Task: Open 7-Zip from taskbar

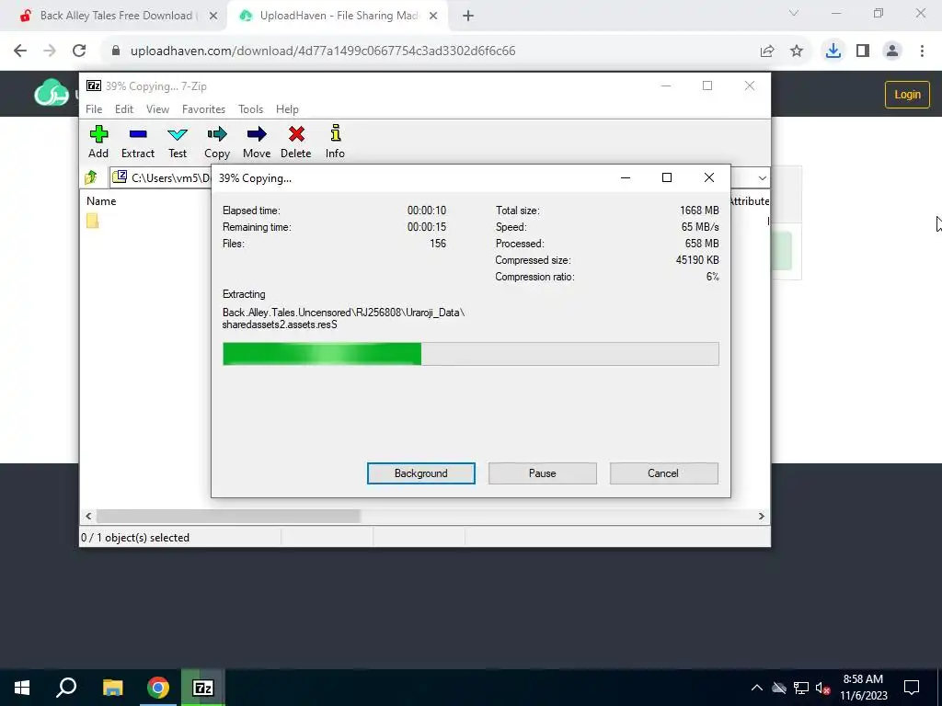Action: [203, 688]
